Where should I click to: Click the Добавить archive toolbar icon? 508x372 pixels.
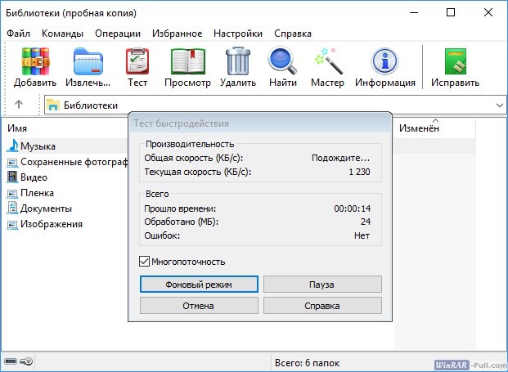click(x=35, y=61)
